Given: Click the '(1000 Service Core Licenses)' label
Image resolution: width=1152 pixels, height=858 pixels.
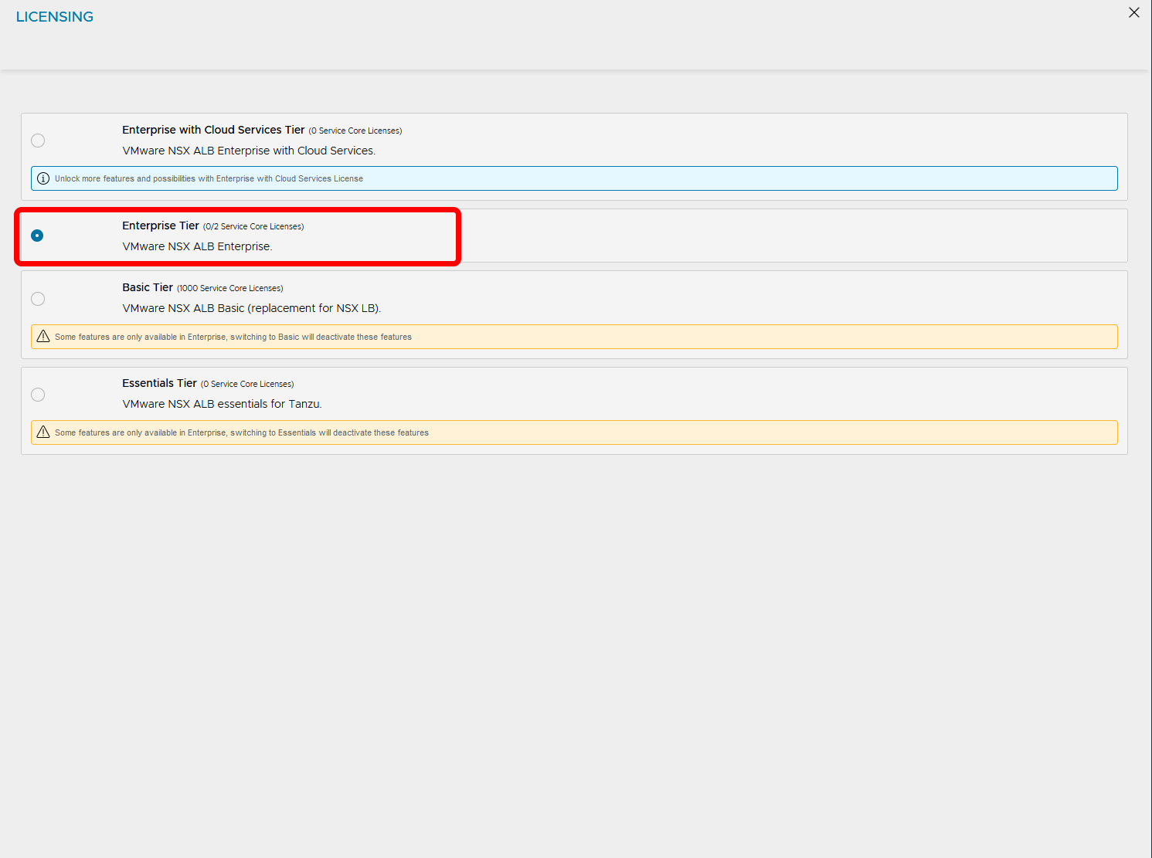Looking at the screenshot, I should pyautogui.click(x=230, y=288).
